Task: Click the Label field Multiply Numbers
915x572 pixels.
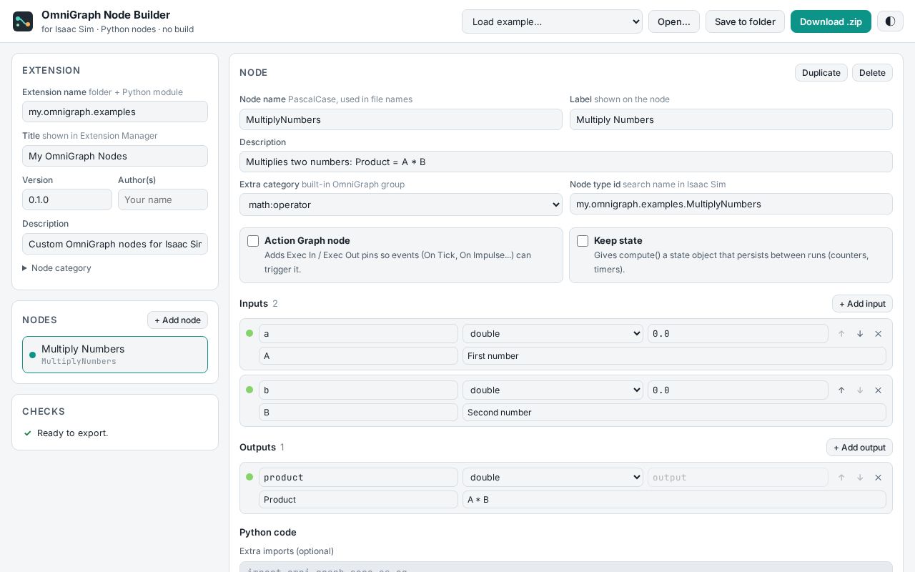Action: tap(731, 119)
